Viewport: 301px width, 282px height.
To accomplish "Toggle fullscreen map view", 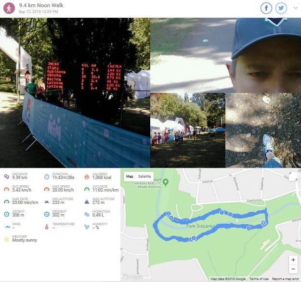I will coord(293,176).
